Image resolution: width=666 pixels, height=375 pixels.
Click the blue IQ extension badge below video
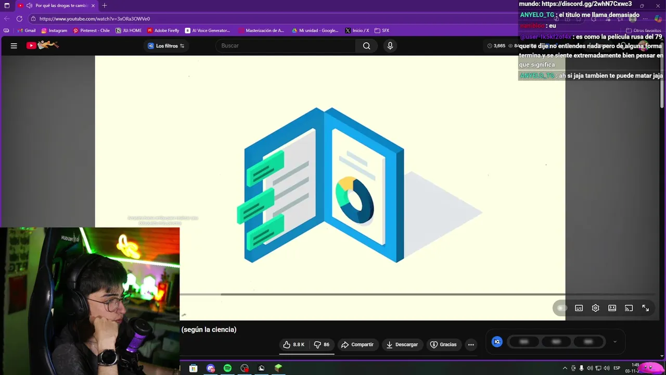click(497, 342)
